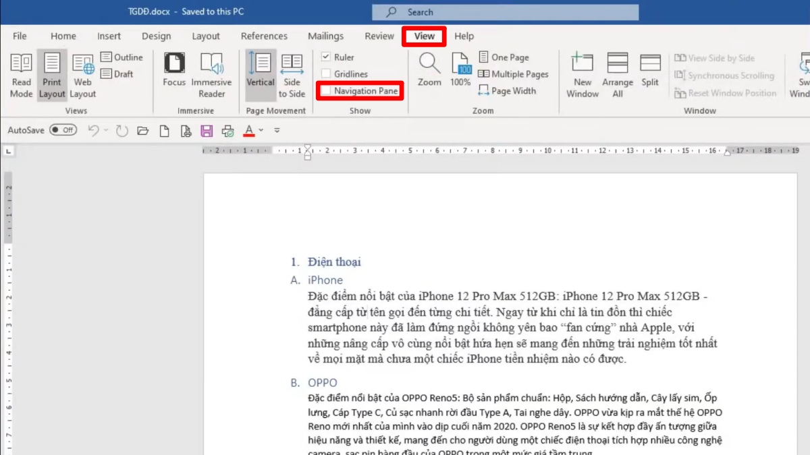Apply the red Font Color

tap(249, 130)
